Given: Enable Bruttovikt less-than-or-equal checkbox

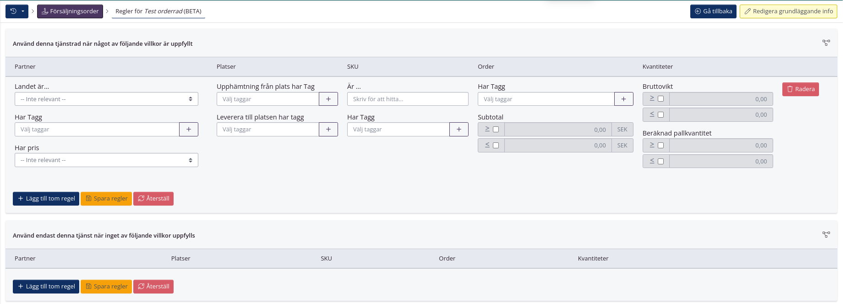Looking at the screenshot, I should click(x=660, y=115).
